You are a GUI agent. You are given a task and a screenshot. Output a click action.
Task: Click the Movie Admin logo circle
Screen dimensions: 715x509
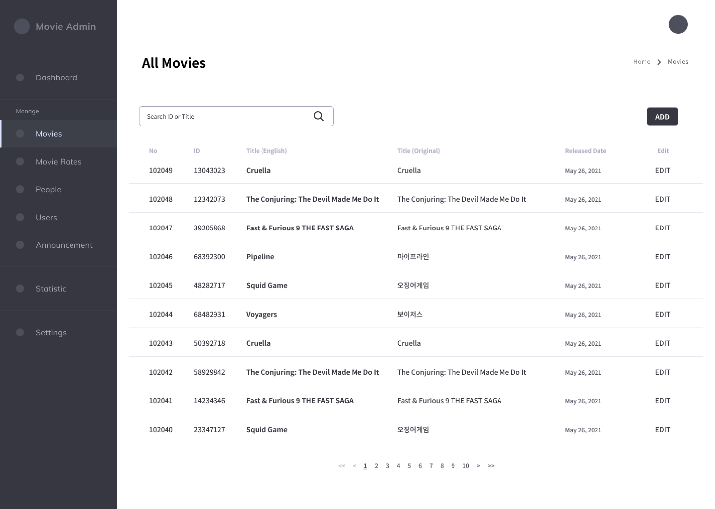[22, 26]
